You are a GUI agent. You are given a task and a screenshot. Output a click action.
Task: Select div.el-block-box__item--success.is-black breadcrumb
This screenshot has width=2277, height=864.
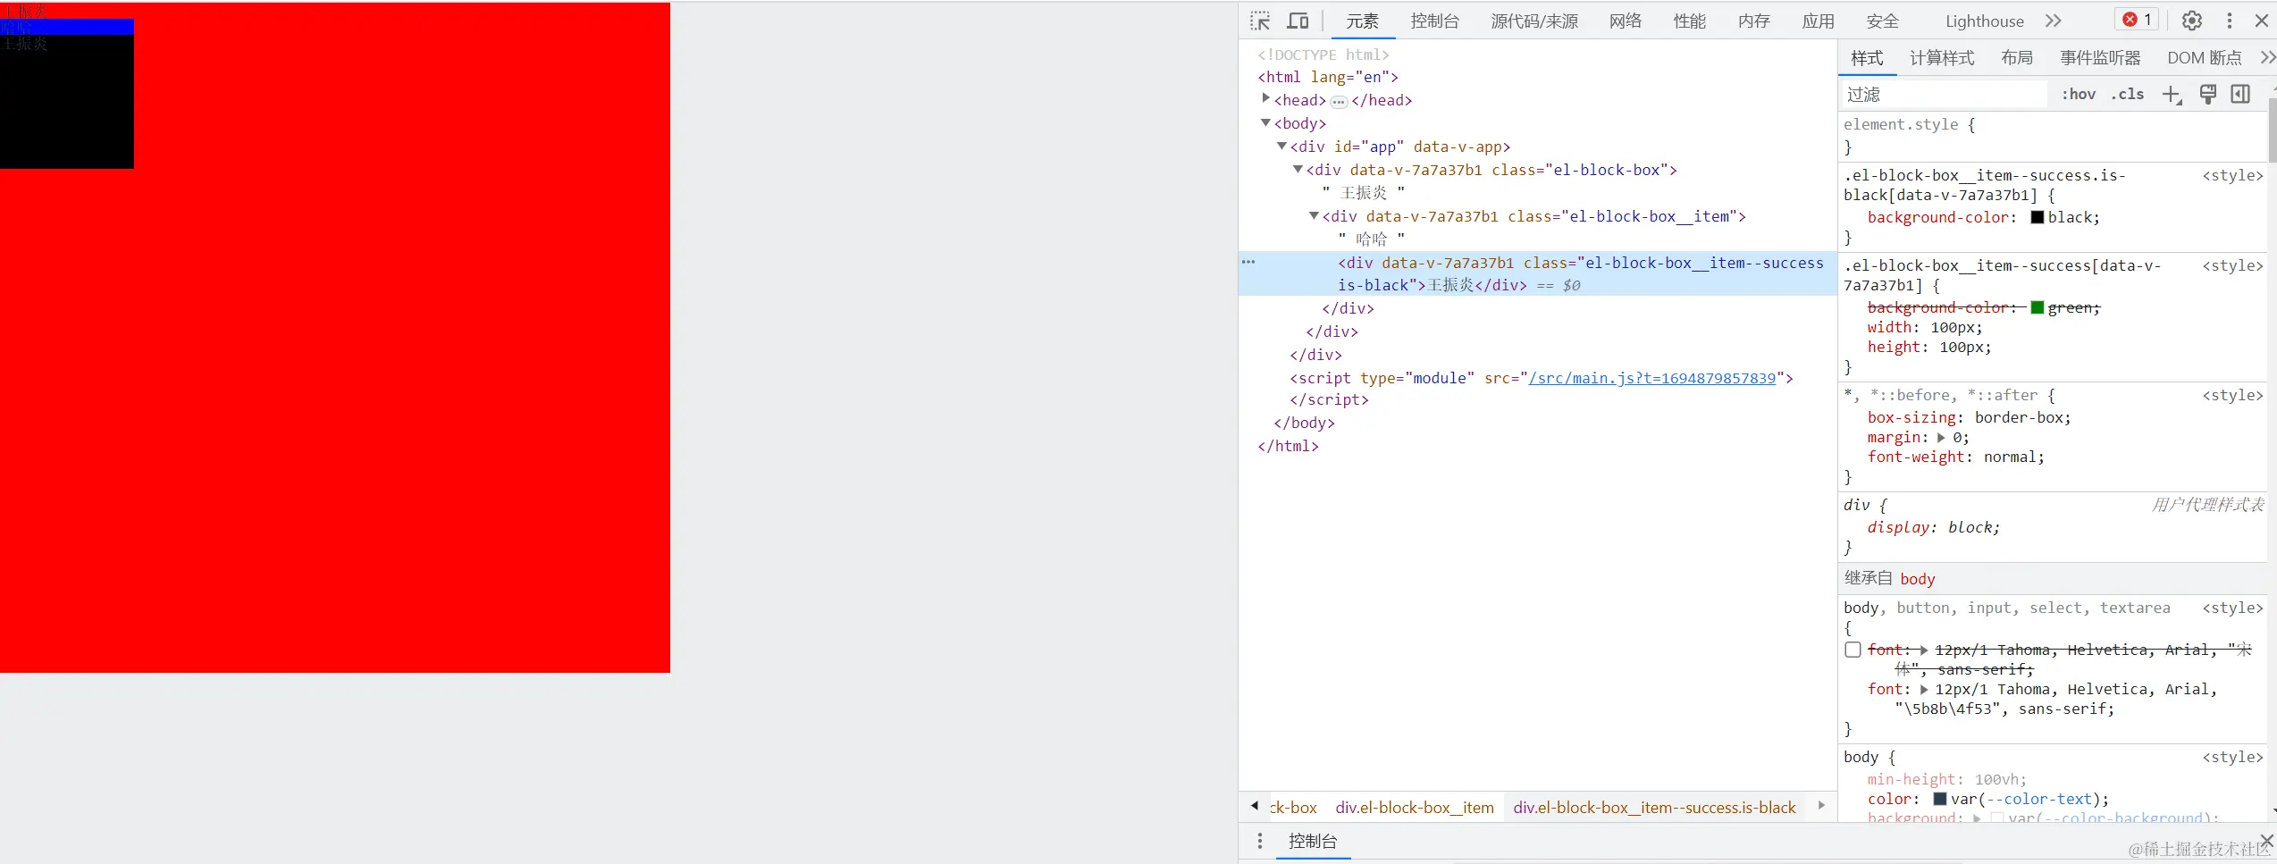click(x=1654, y=808)
